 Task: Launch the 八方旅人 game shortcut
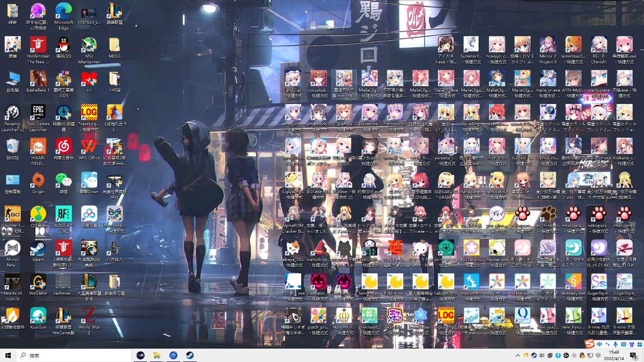point(114,250)
